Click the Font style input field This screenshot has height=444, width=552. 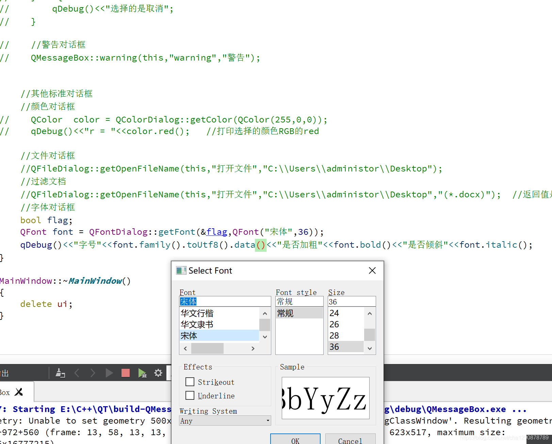tap(299, 301)
